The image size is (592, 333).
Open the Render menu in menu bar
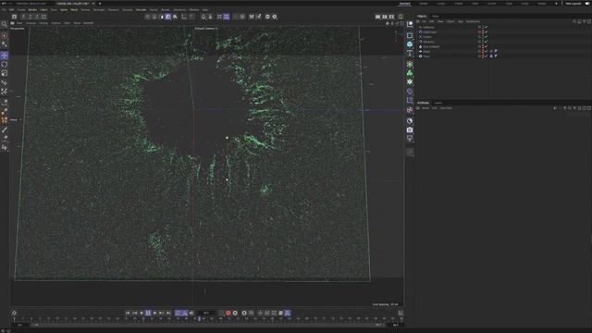[x=166, y=10]
